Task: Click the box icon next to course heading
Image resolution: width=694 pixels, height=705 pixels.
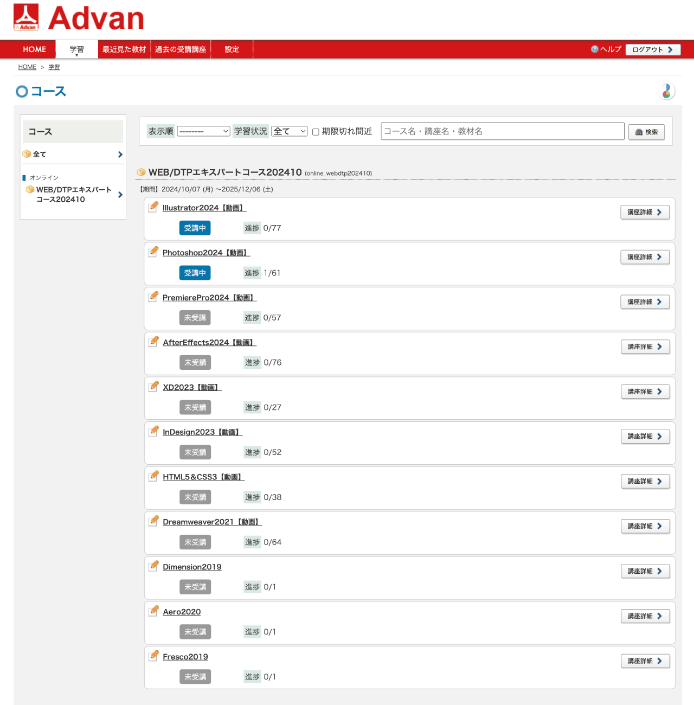Action: (142, 172)
